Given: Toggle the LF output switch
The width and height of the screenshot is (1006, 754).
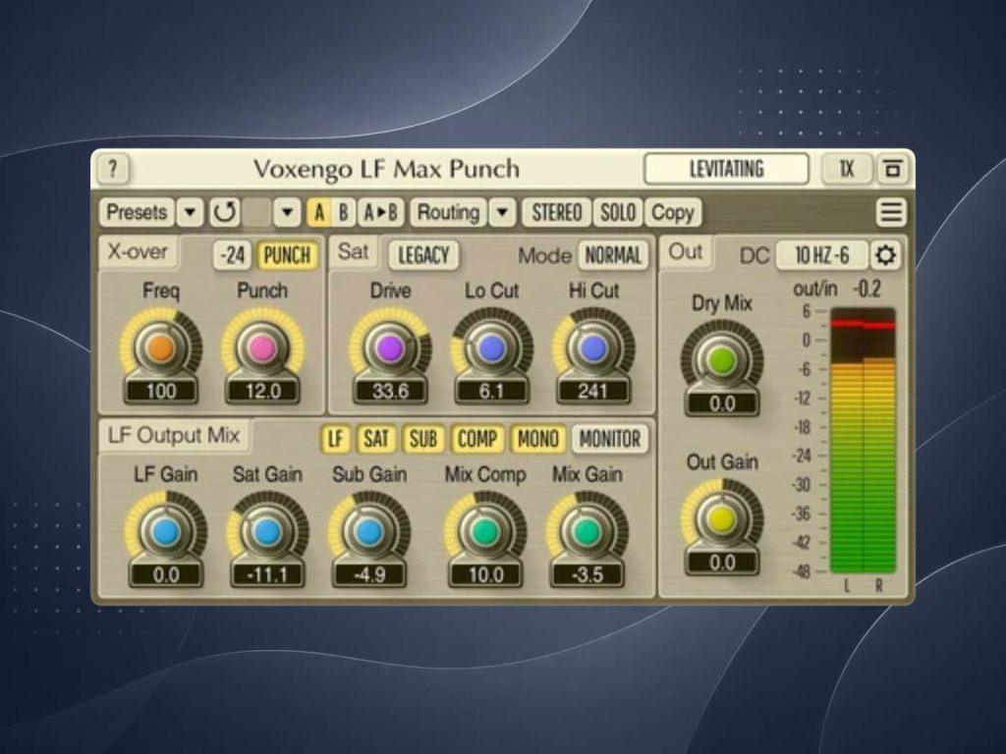Looking at the screenshot, I should point(336,439).
